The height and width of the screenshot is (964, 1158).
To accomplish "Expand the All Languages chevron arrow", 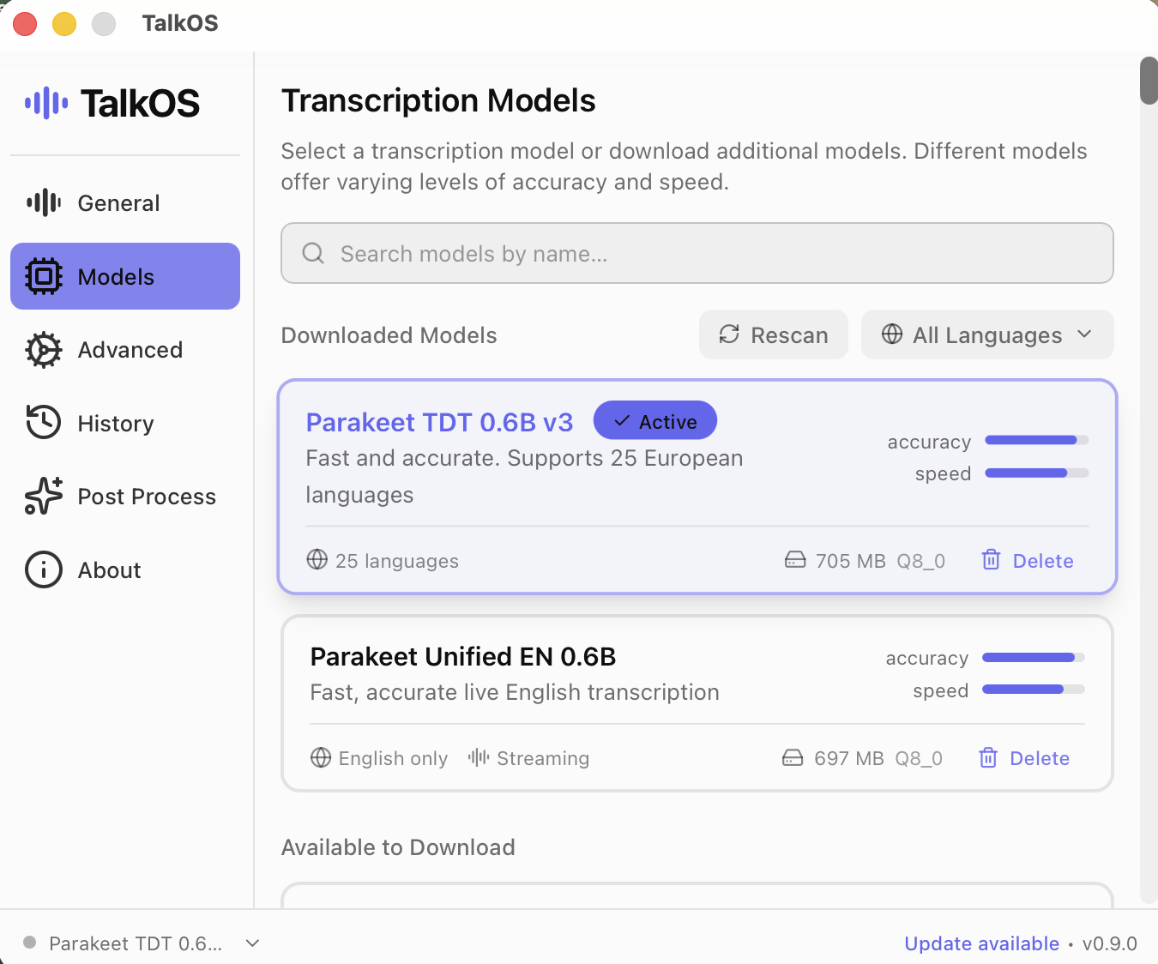I will (1084, 334).
